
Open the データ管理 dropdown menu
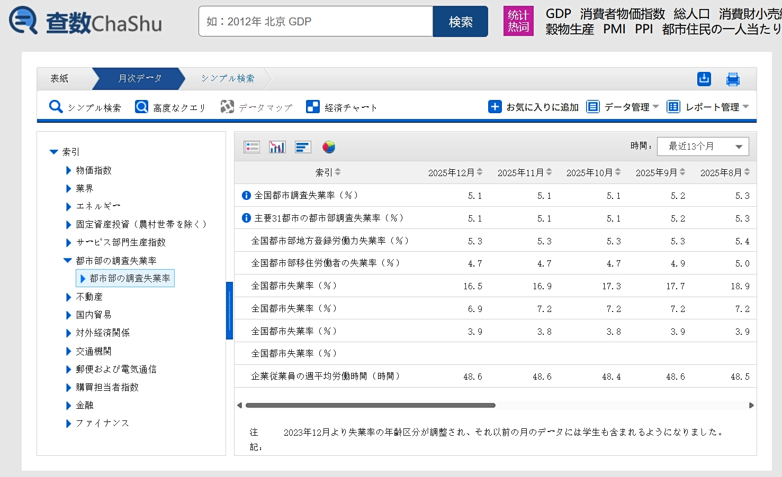623,107
